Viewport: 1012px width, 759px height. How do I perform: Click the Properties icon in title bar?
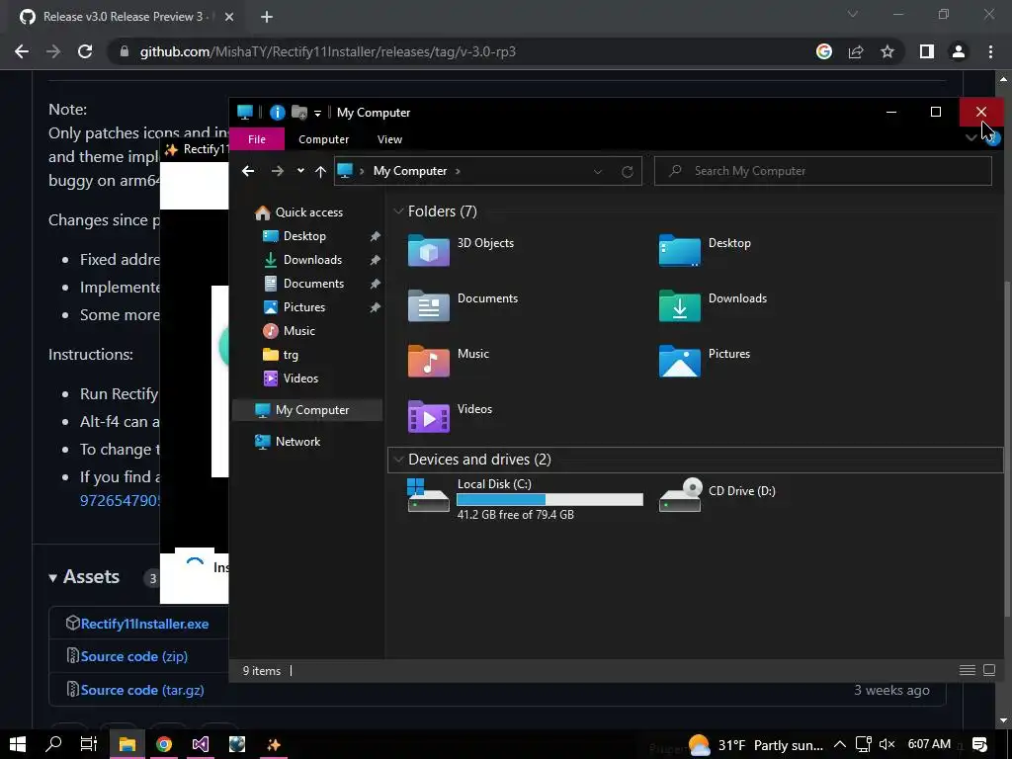(278, 113)
